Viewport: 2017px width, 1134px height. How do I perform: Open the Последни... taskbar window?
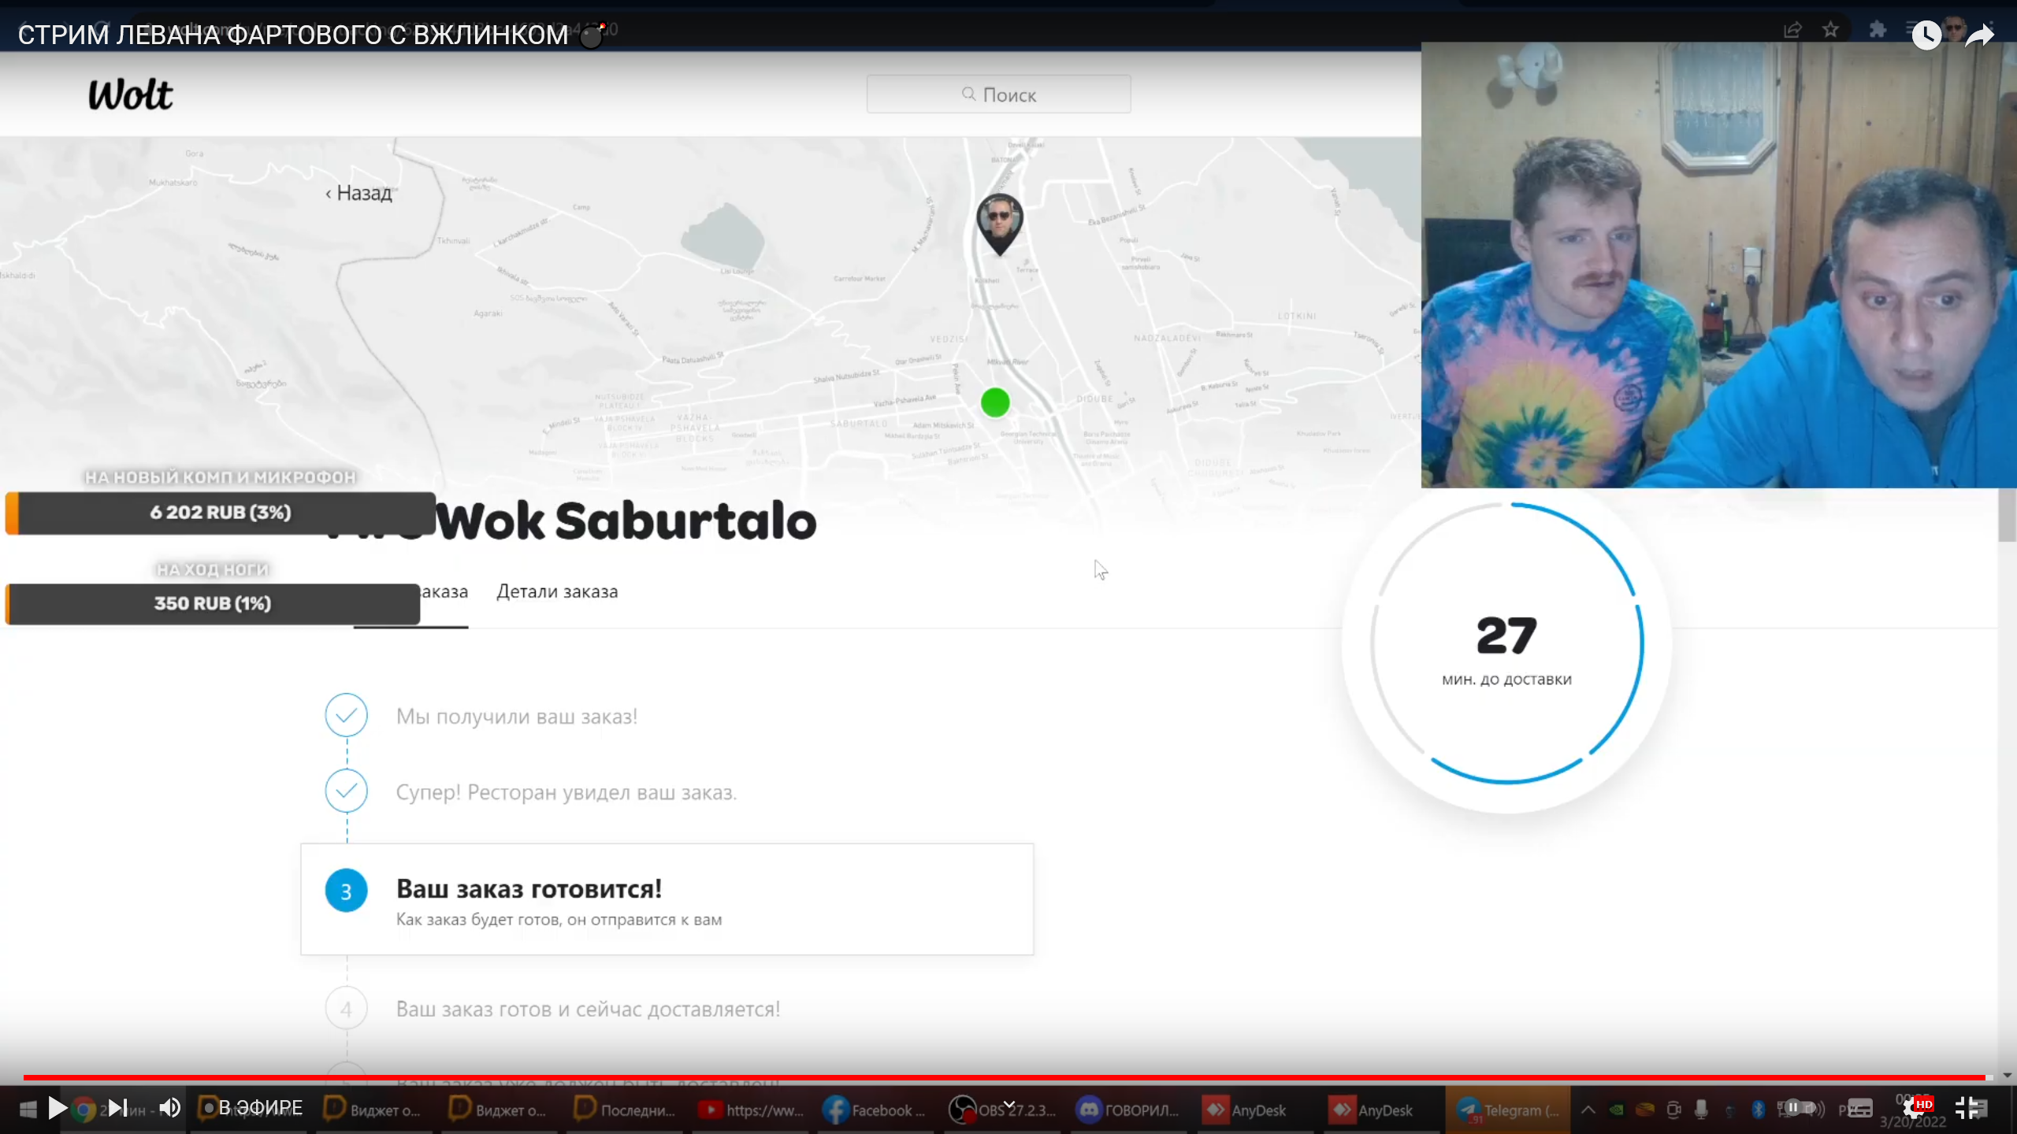(x=626, y=1110)
